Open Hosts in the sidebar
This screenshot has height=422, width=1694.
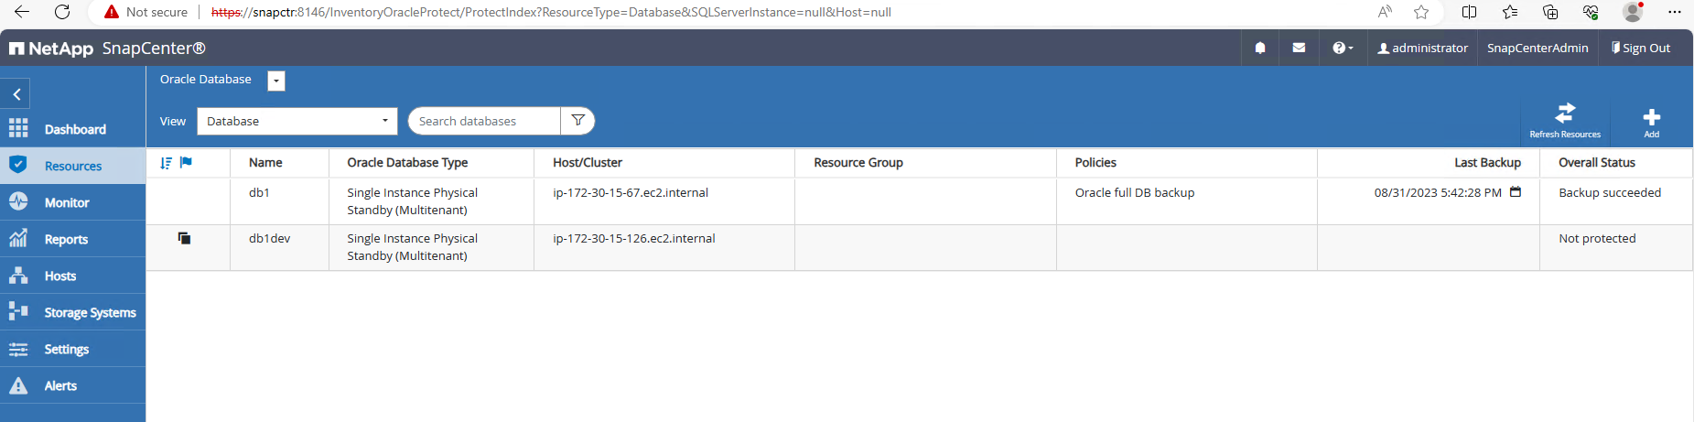tap(72, 276)
